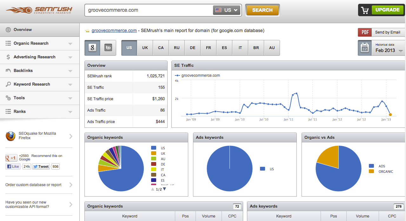Click the Ads keywords count badge 278

(398, 206)
